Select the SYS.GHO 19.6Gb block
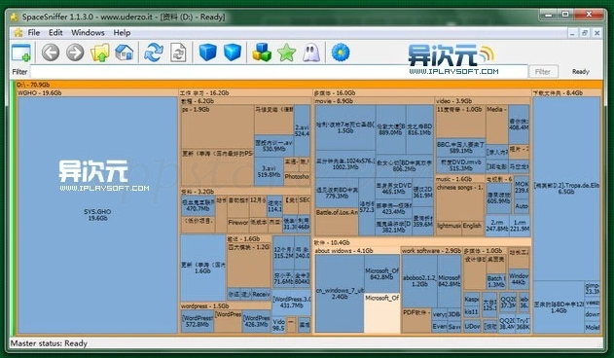 (97, 215)
